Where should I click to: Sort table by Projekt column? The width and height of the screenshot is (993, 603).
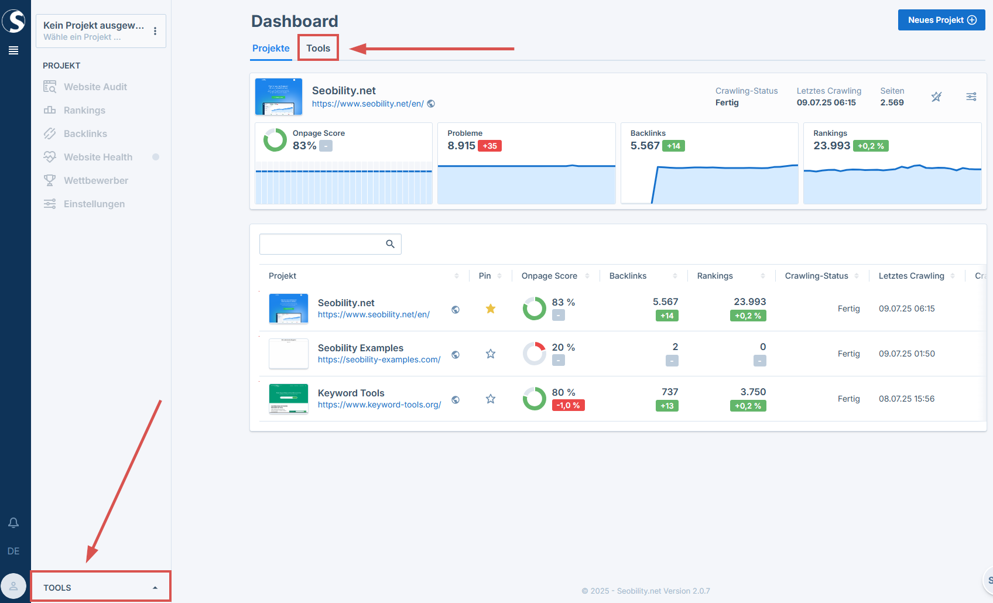coord(457,276)
